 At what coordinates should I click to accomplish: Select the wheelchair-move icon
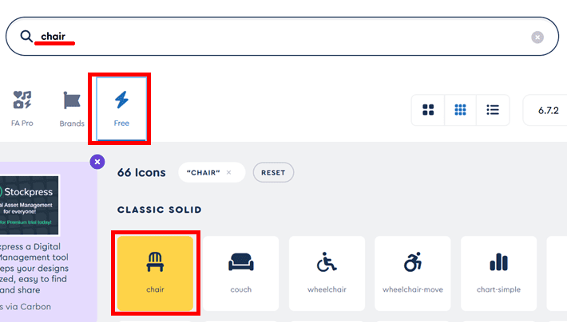point(413,273)
